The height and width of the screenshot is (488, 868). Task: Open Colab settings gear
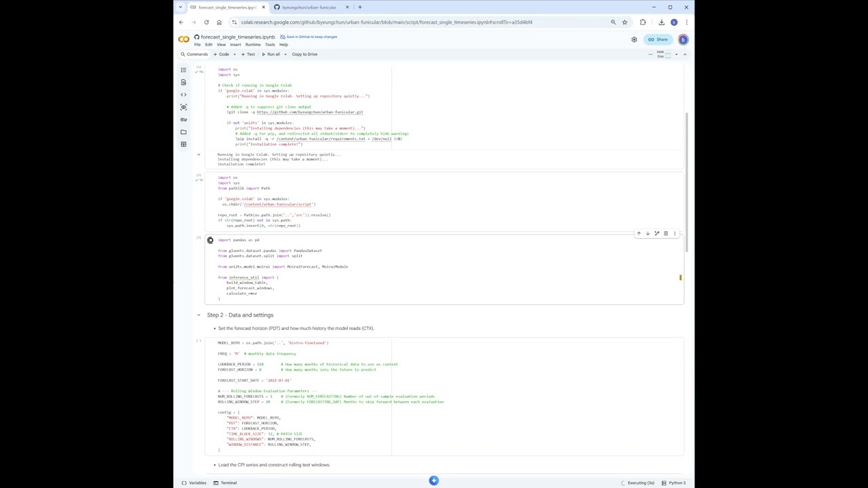coord(634,39)
